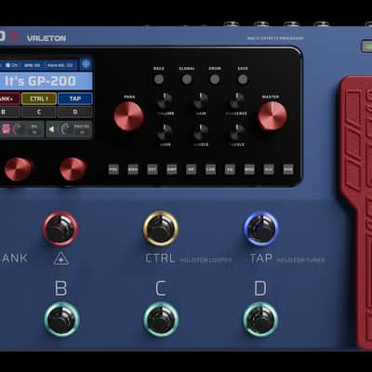
Task: Click the D patch cell on screen
Action: (75, 112)
